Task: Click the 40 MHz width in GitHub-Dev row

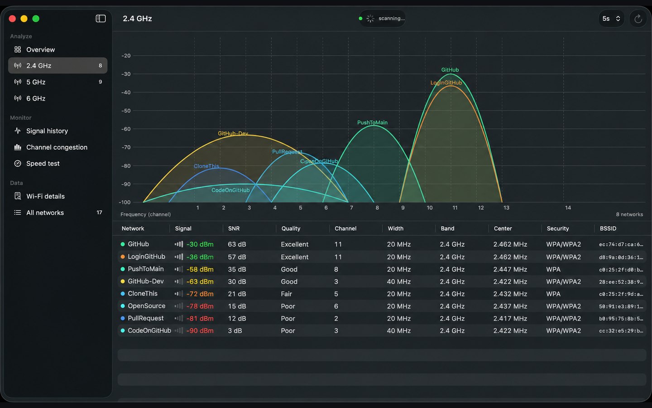Action: [399, 282]
